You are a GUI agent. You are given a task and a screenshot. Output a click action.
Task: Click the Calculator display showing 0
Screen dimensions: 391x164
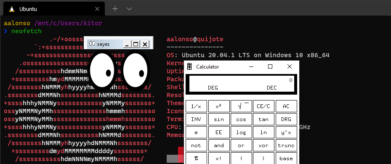coord(241,84)
